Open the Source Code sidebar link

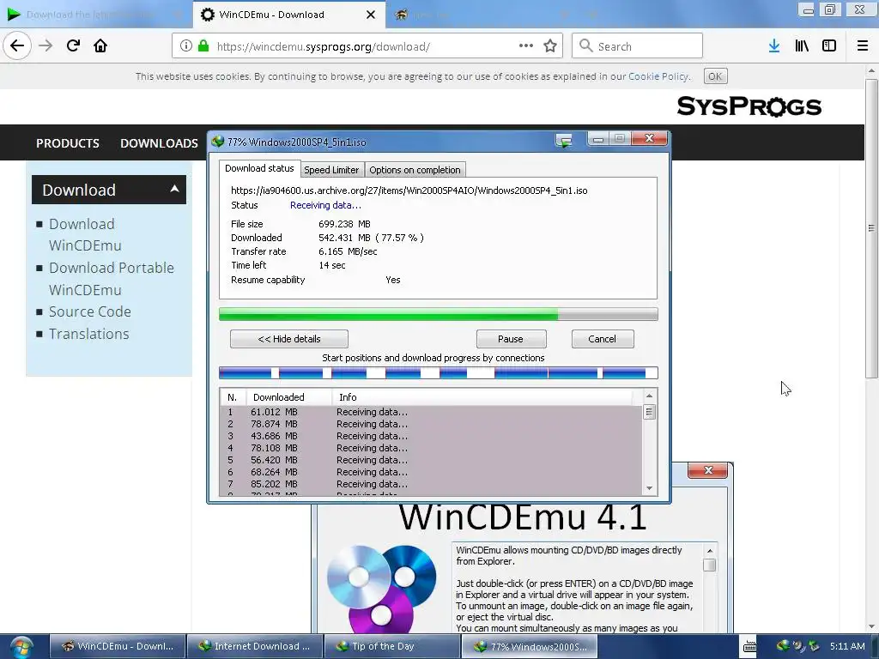[89, 311]
